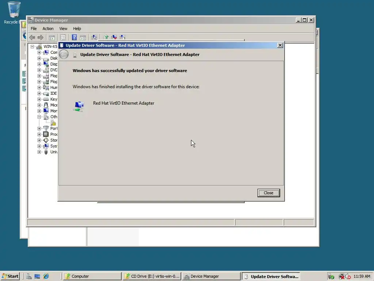Image resolution: width=374 pixels, height=281 pixels.
Task: Click the 11:59 AM clock in the tray
Action: point(362,276)
